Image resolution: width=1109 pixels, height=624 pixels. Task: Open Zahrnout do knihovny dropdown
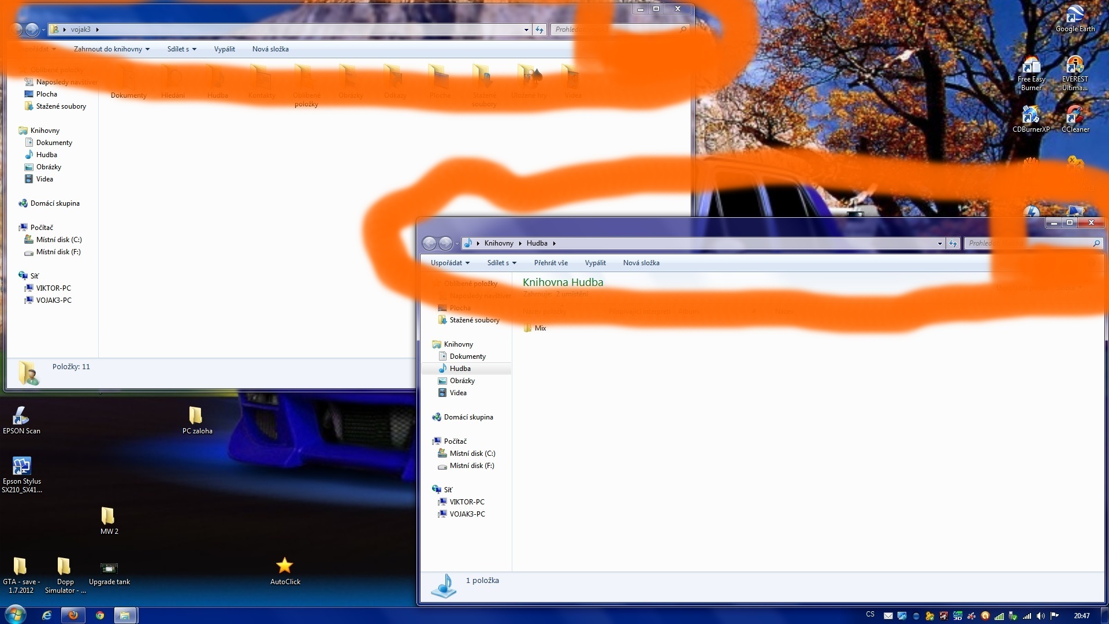pos(111,49)
